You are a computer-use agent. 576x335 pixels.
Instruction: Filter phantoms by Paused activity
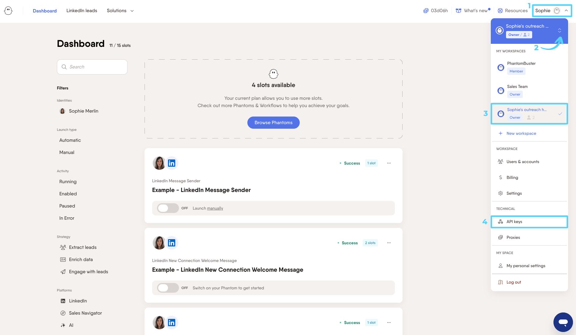pos(67,206)
